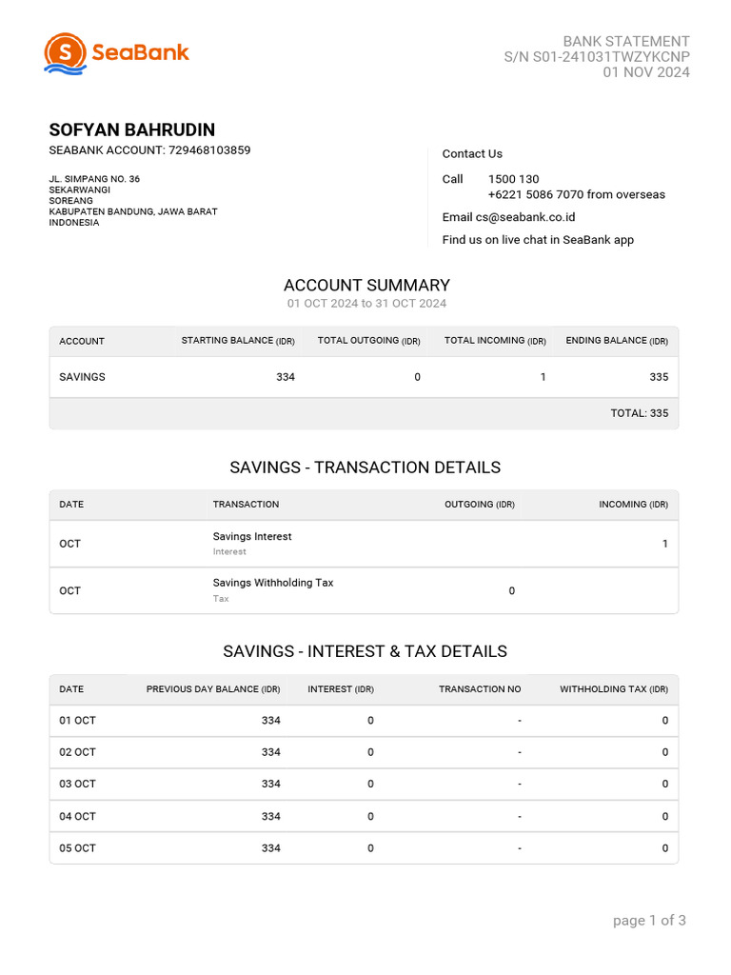Click the "Savings Withholding Tax" transaction
The height and width of the screenshot is (975, 731).
coord(273,584)
